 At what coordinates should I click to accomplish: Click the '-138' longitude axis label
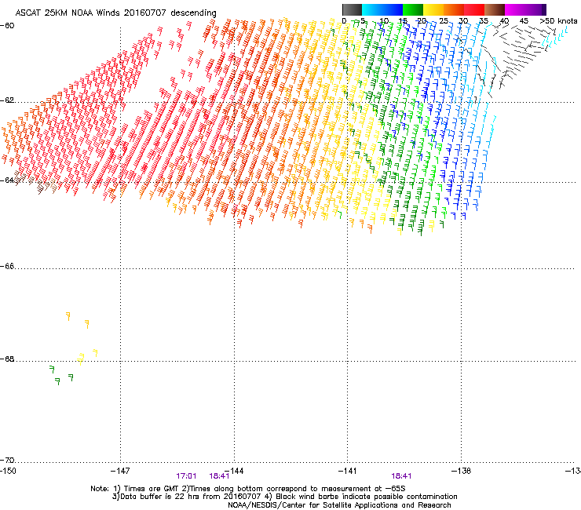(462, 471)
